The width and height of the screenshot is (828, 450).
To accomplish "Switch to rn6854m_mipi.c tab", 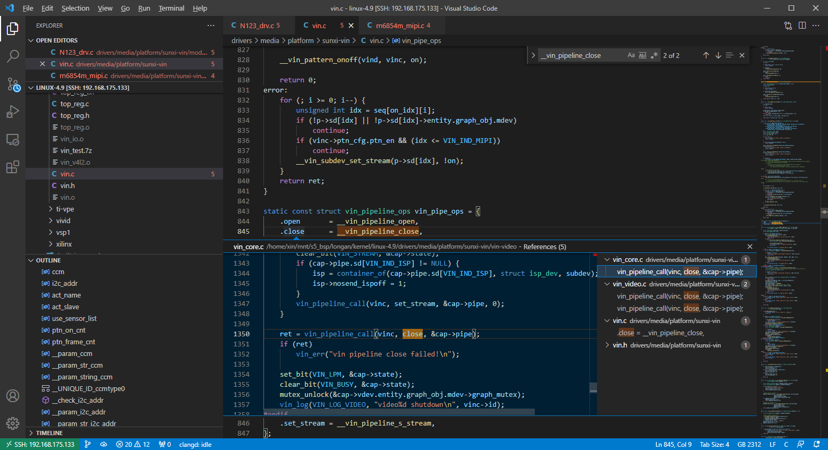I will click(x=403, y=26).
